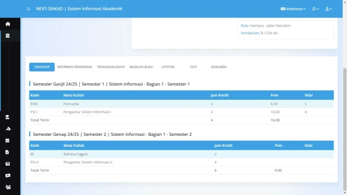
Task: Open the user account dropdown
Action: point(328,9)
